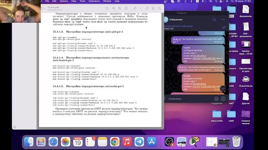Open App Store from the Dock
The image size is (268, 150).
152,142
